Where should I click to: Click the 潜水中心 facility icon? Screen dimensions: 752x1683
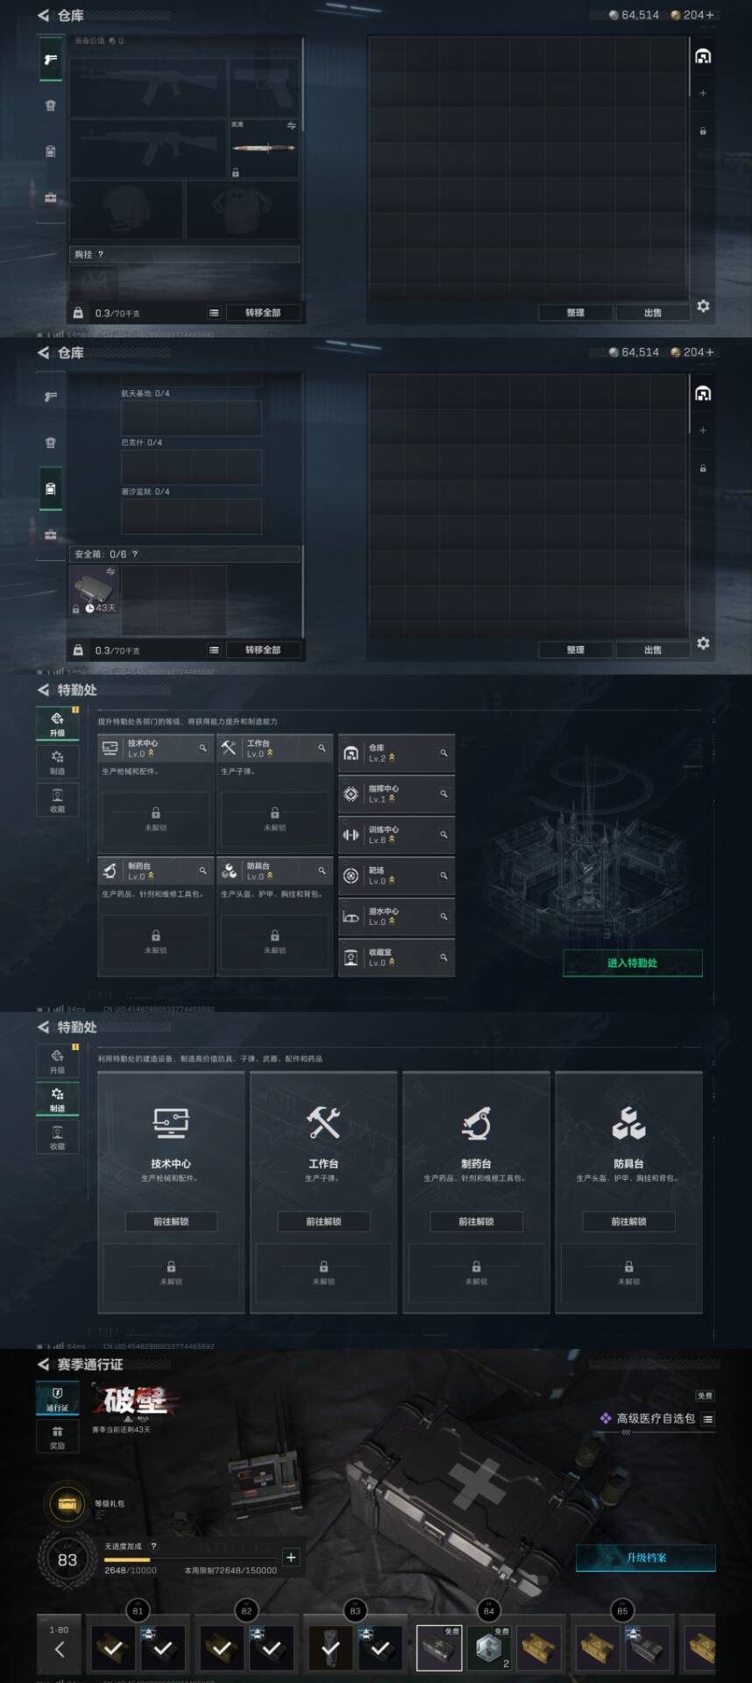(x=351, y=917)
